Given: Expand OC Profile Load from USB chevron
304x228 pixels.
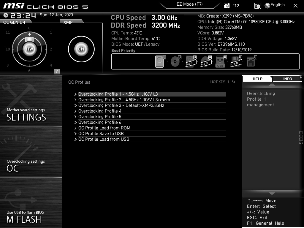Looking at the screenshot, I should click(75, 139).
